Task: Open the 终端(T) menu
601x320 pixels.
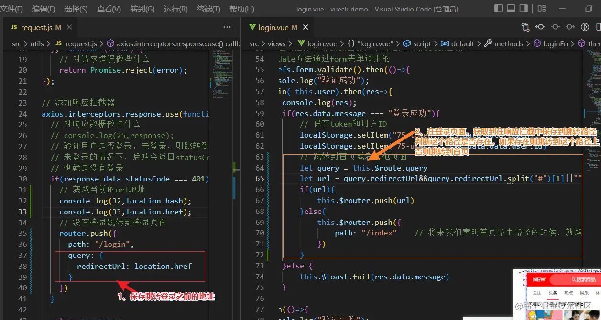Action: [x=208, y=9]
